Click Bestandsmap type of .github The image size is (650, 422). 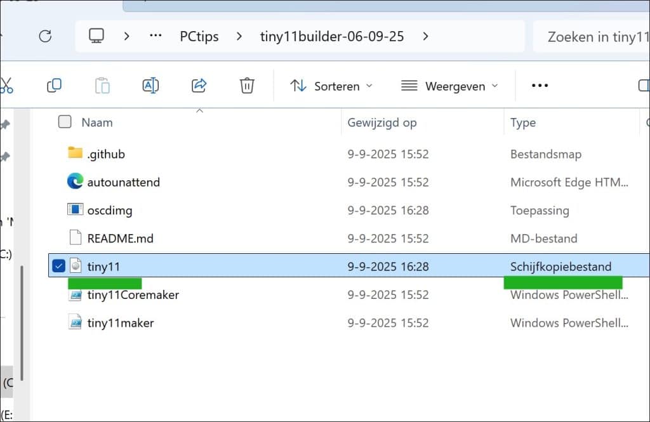click(x=546, y=154)
